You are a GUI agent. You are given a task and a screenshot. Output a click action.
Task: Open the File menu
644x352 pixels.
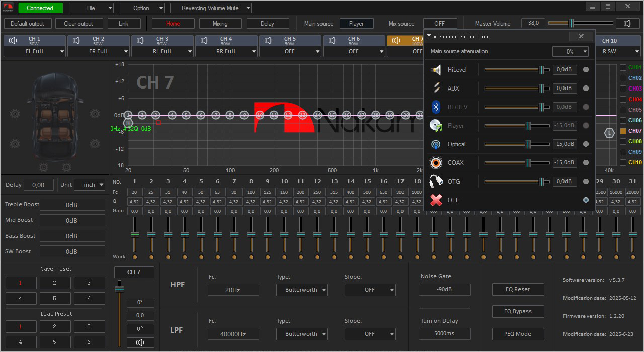coord(91,8)
